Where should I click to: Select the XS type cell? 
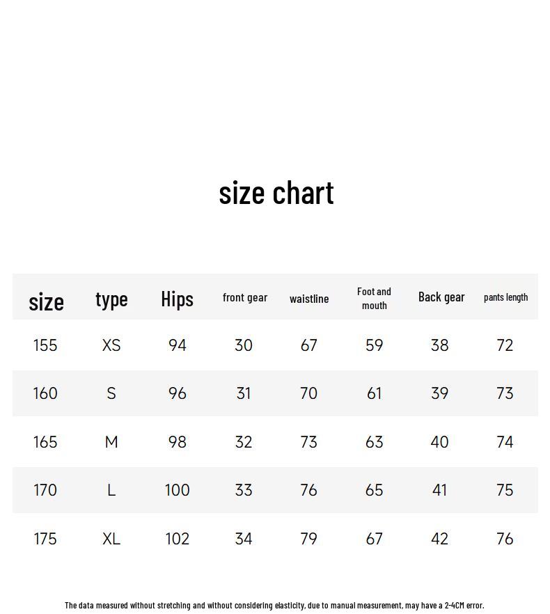click(x=111, y=345)
